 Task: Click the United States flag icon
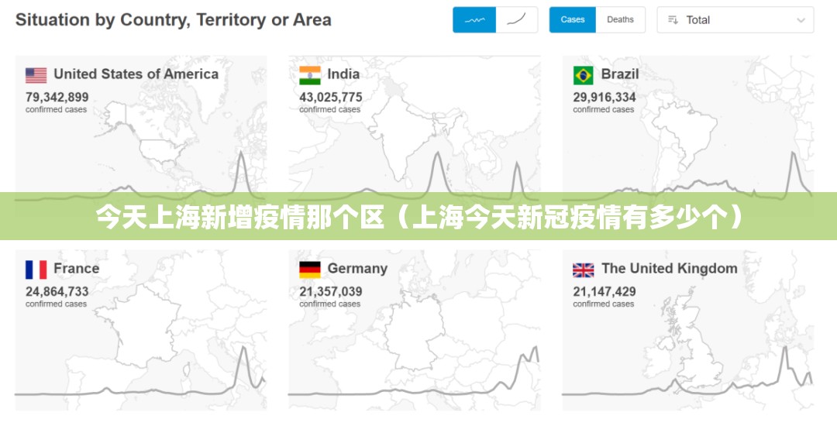(x=36, y=75)
